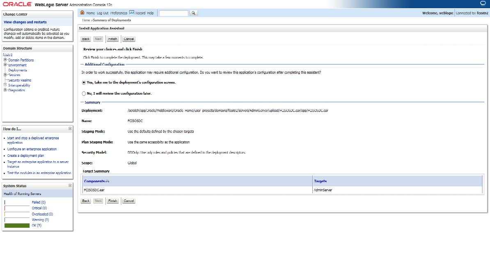Sort by Components column header
This screenshot has width=490, height=256.
coord(94,181)
